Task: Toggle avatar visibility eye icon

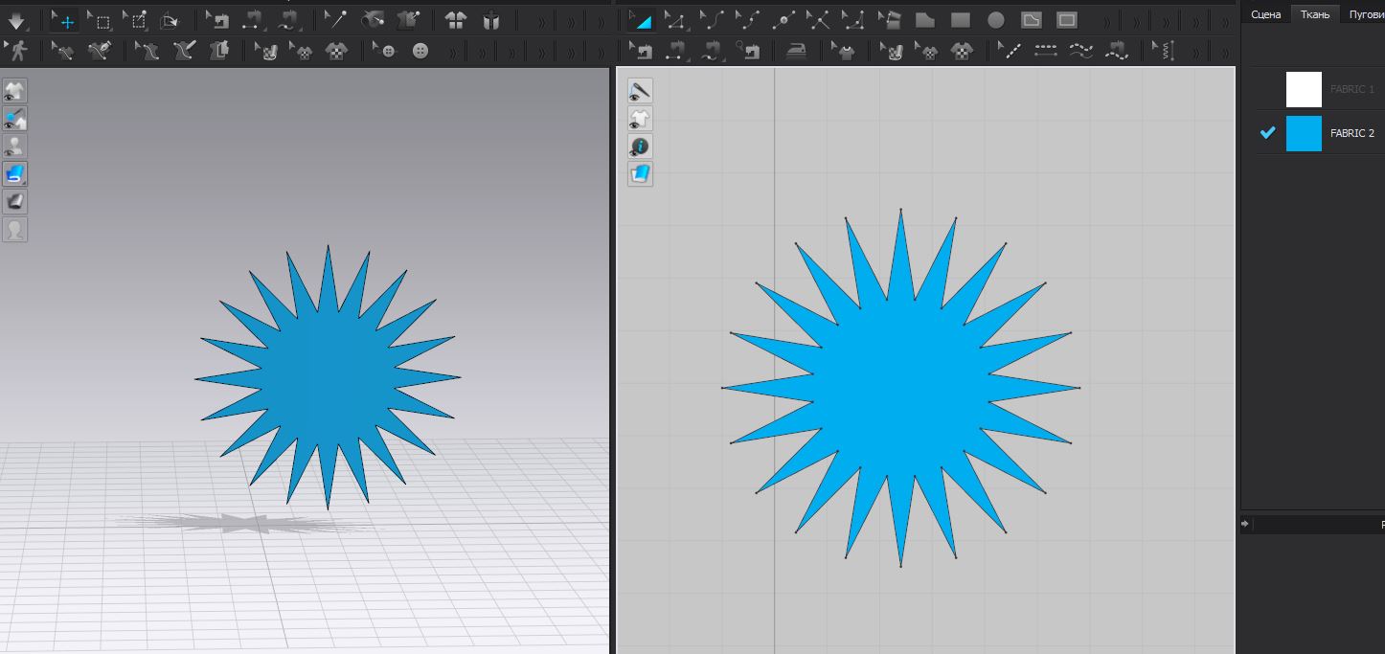Action: pyautogui.click(x=15, y=147)
